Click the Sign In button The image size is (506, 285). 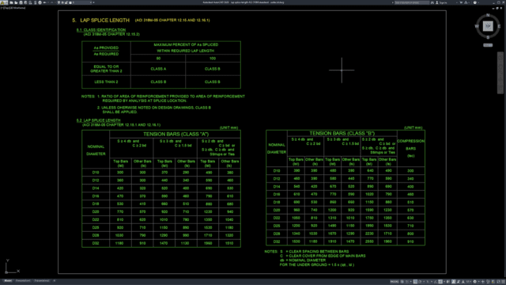click(441, 2)
